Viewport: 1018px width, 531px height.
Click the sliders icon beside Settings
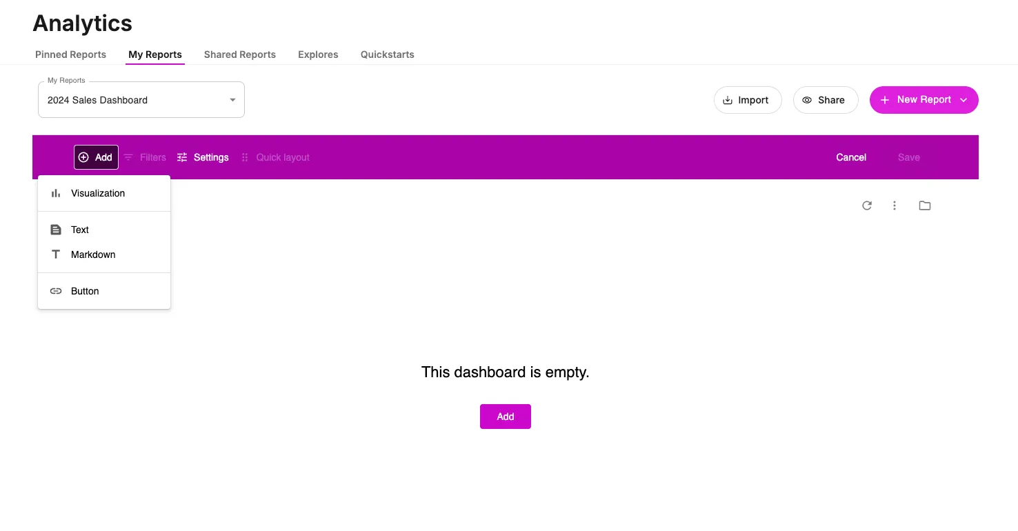182,157
